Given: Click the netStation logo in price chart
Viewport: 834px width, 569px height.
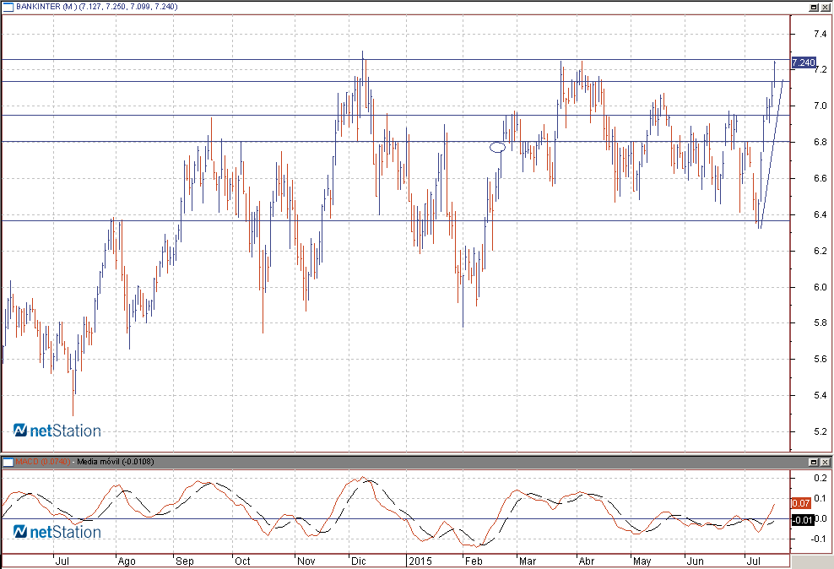Looking at the screenshot, I should click(57, 431).
